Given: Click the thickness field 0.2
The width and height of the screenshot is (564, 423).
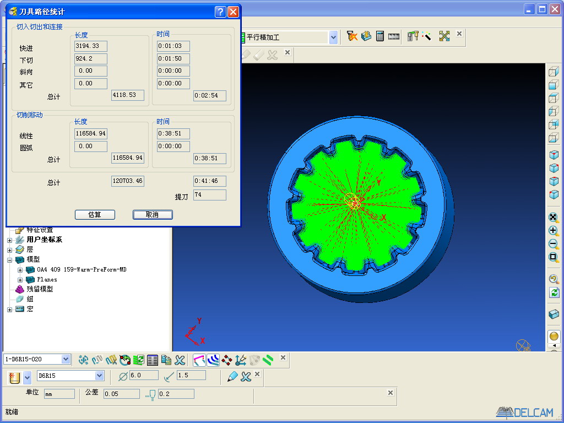Looking at the screenshot, I should 176,394.
